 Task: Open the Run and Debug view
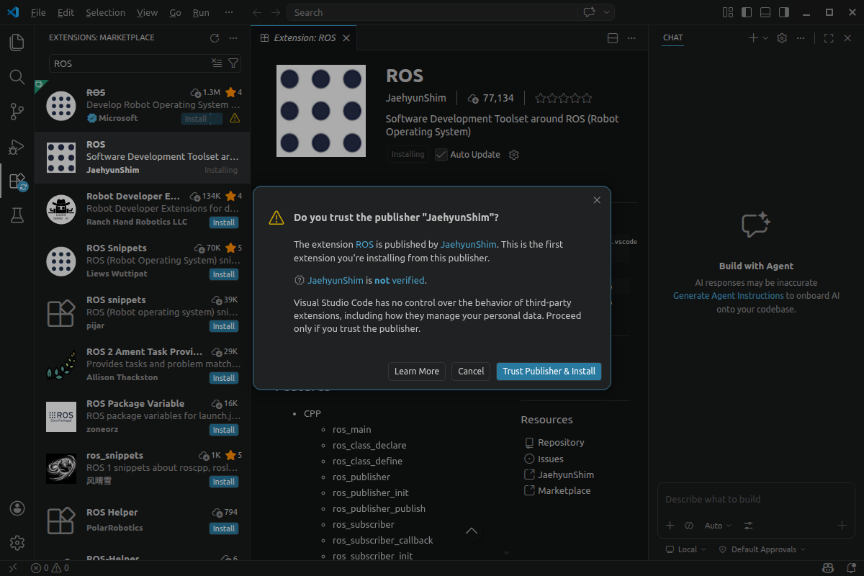(x=17, y=147)
